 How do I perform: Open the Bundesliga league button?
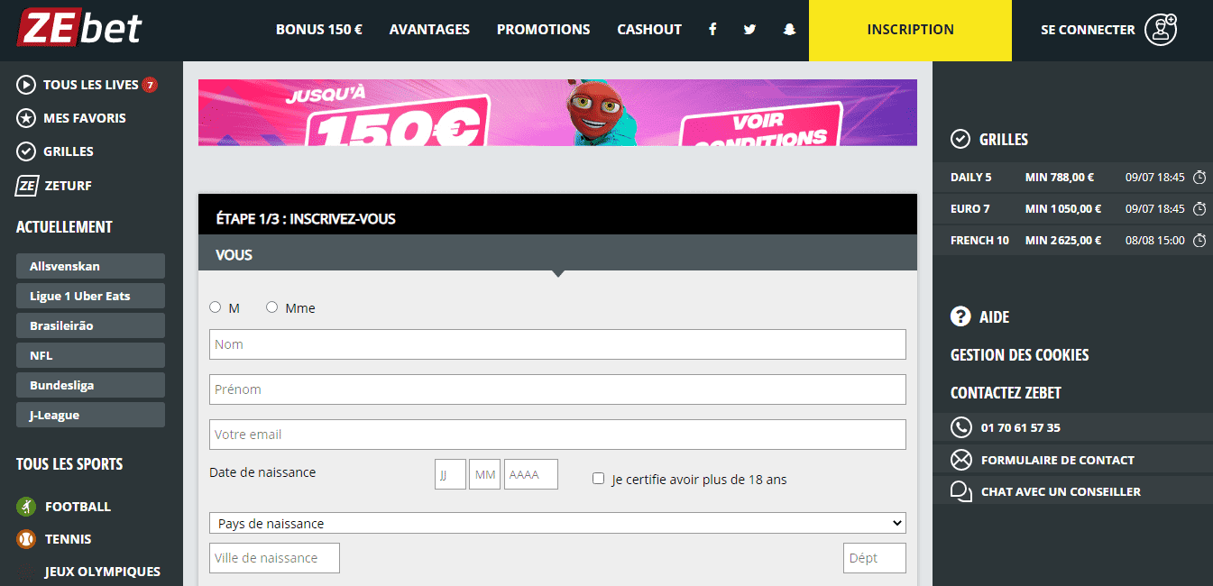pyautogui.click(x=90, y=385)
